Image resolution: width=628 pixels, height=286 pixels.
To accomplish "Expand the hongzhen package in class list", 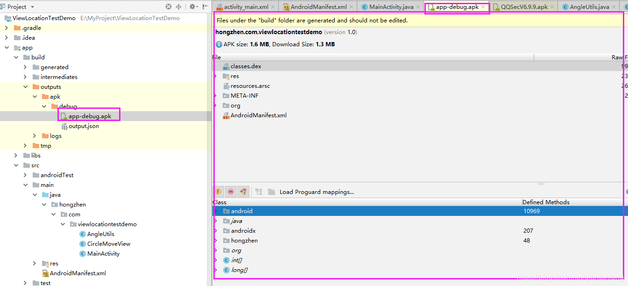I will pyautogui.click(x=215, y=241).
